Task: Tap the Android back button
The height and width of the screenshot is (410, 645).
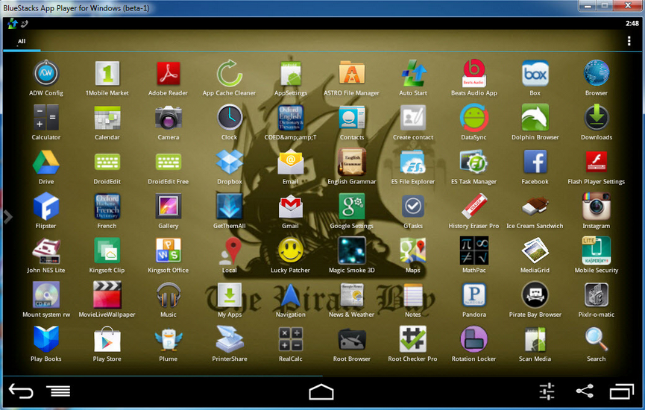Action: tap(21, 391)
